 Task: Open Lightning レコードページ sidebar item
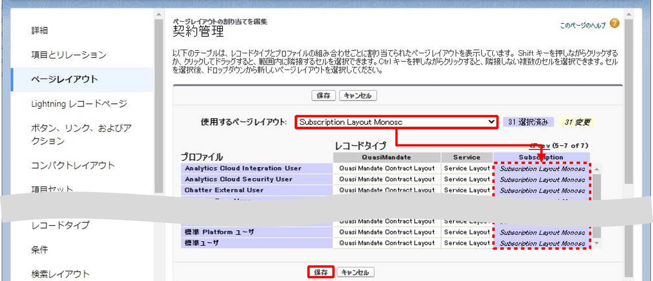(x=79, y=104)
